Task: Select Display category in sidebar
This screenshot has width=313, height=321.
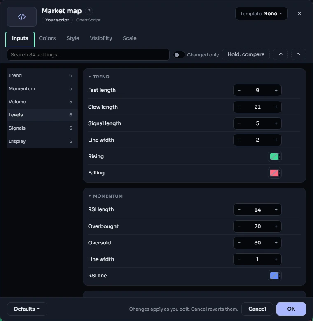Action: point(42,141)
